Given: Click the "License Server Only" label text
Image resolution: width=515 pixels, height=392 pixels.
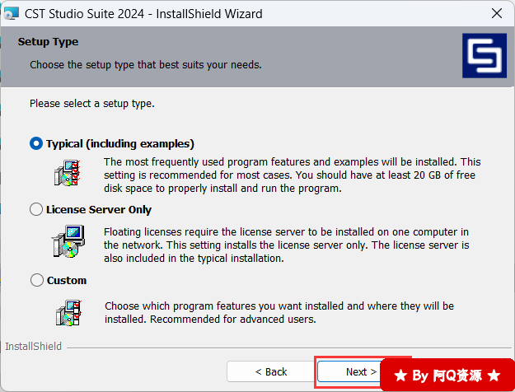Looking at the screenshot, I should point(99,209).
